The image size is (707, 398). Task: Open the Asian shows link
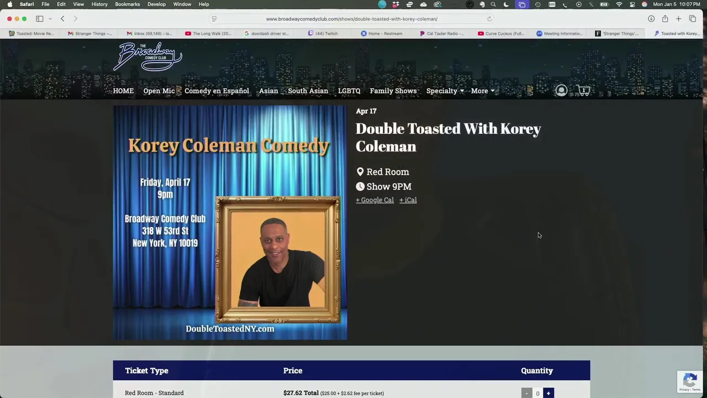pyautogui.click(x=268, y=91)
